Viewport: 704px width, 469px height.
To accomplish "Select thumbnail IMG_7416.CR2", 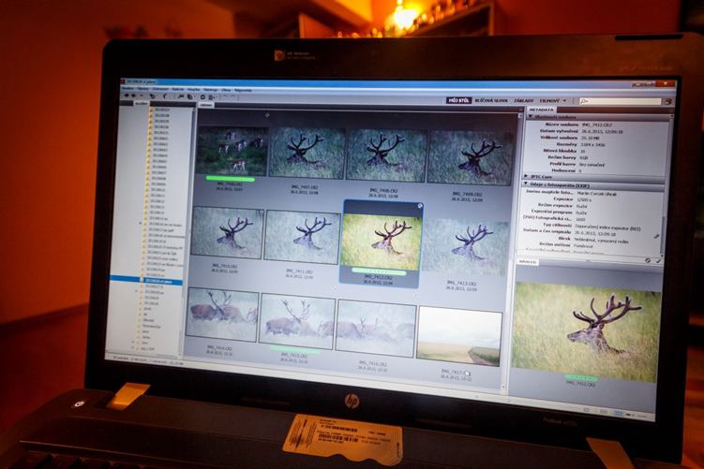I will (x=376, y=329).
